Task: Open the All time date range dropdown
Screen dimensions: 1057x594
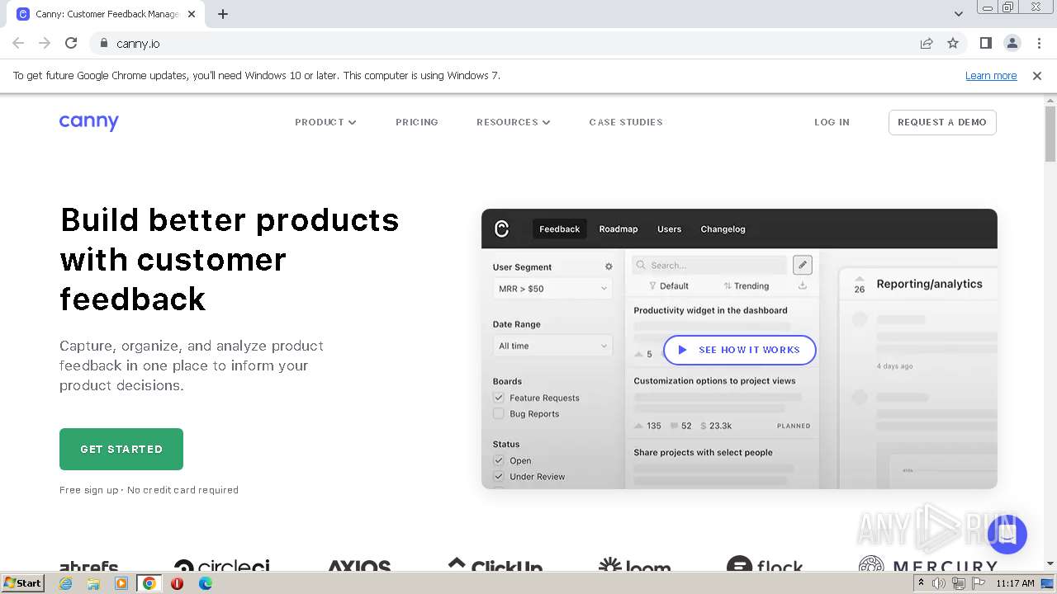Action: pyautogui.click(x=552, y=346)
